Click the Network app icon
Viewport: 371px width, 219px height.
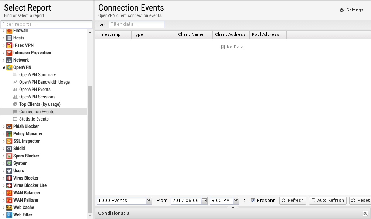coord(9,60)
